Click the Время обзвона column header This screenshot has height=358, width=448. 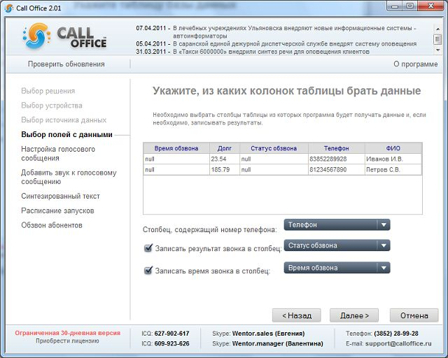click(x=176, y=148)
